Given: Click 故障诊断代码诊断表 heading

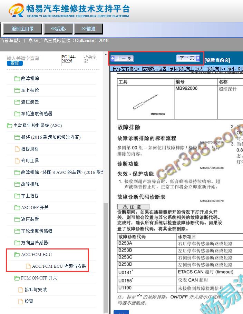Looking at the screenshot, I should click(x=141, y=197).
